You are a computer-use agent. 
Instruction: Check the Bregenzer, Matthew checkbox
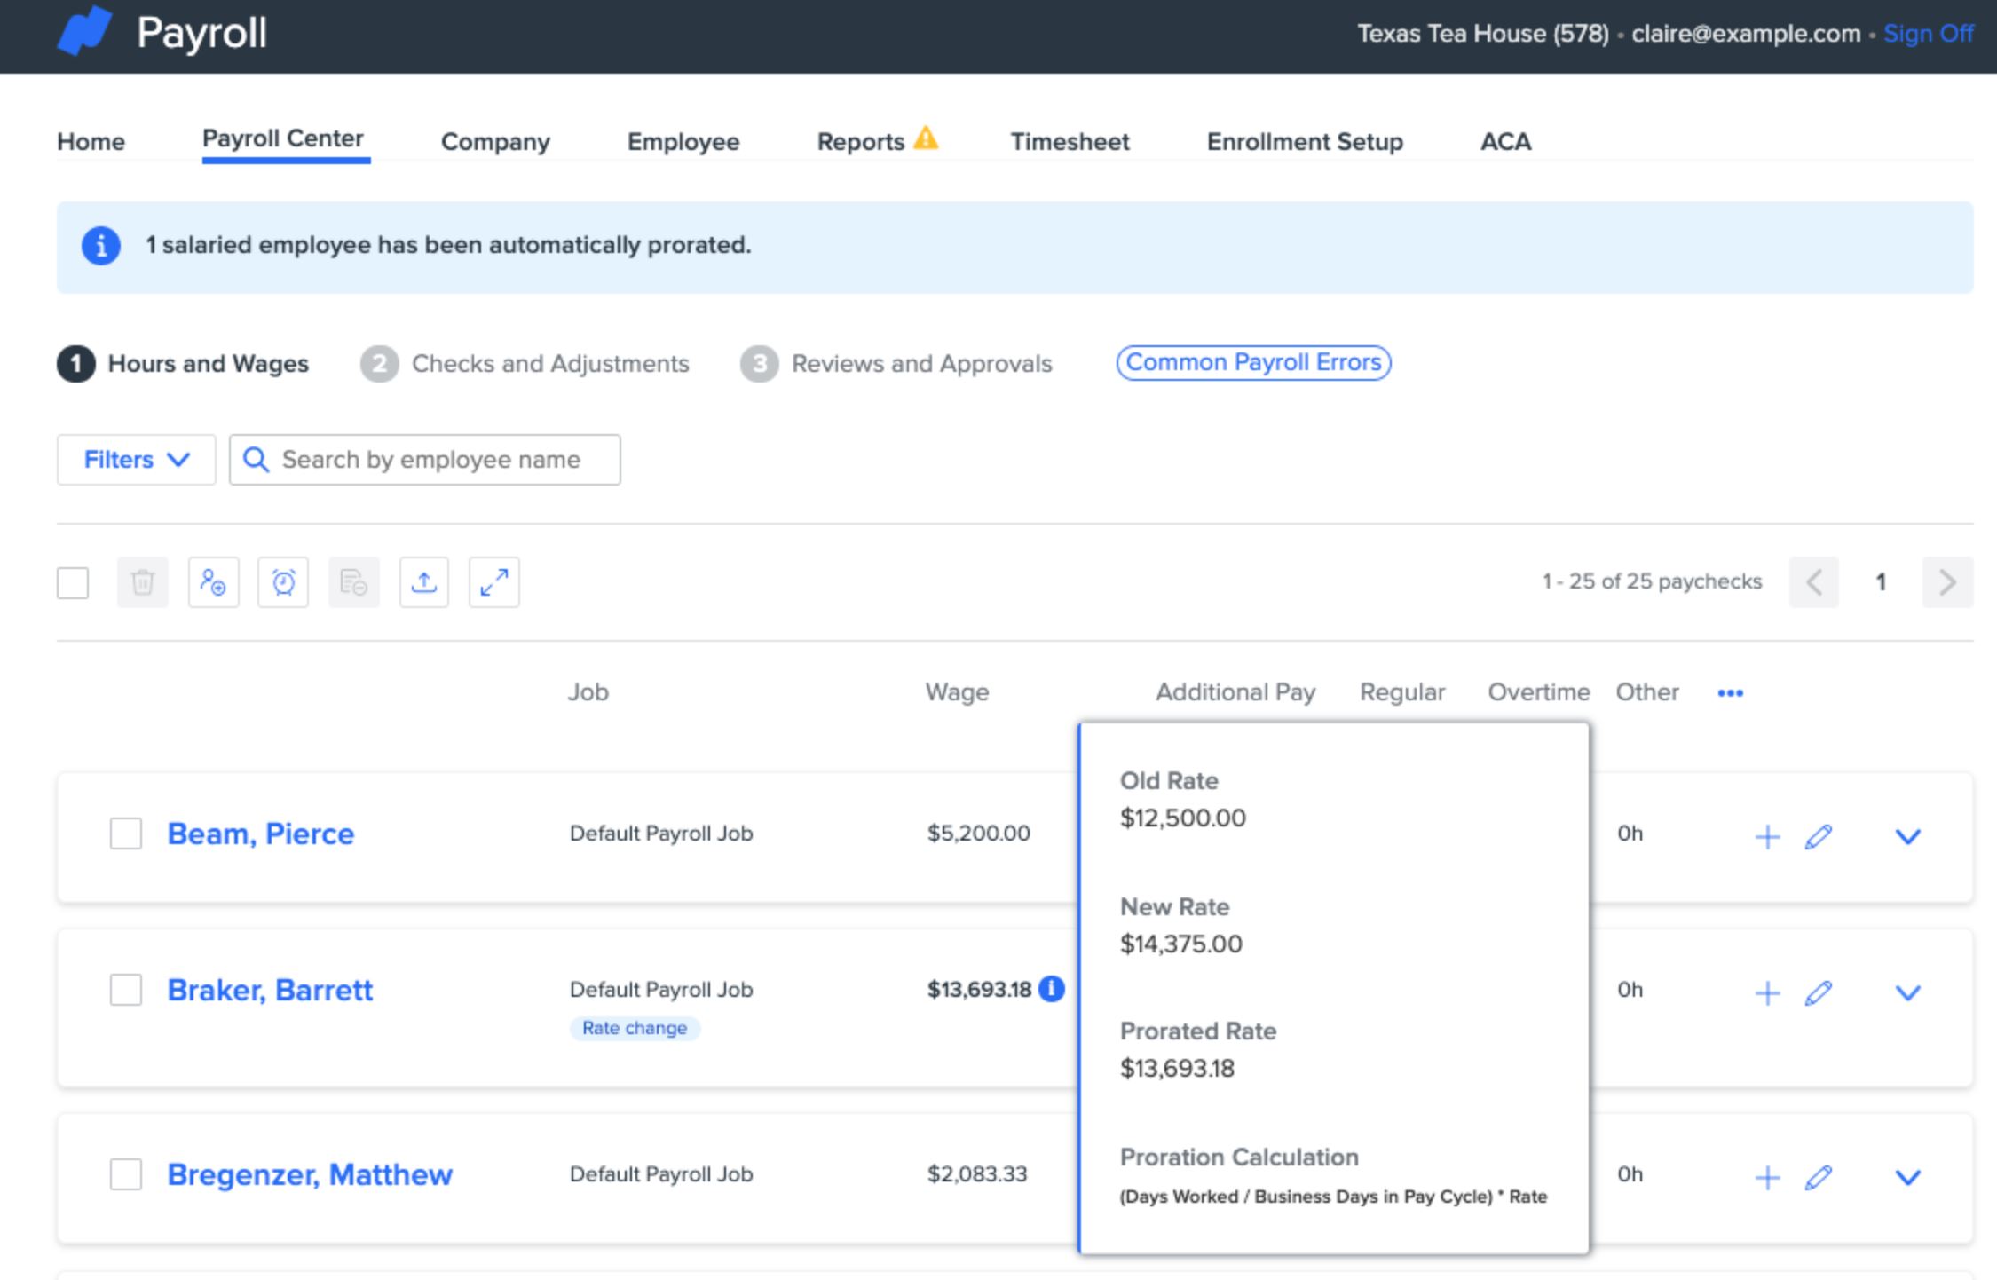point(126,1174)
